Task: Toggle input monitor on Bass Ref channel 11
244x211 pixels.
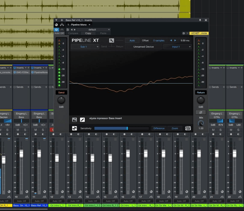Action: click(43, 134)
